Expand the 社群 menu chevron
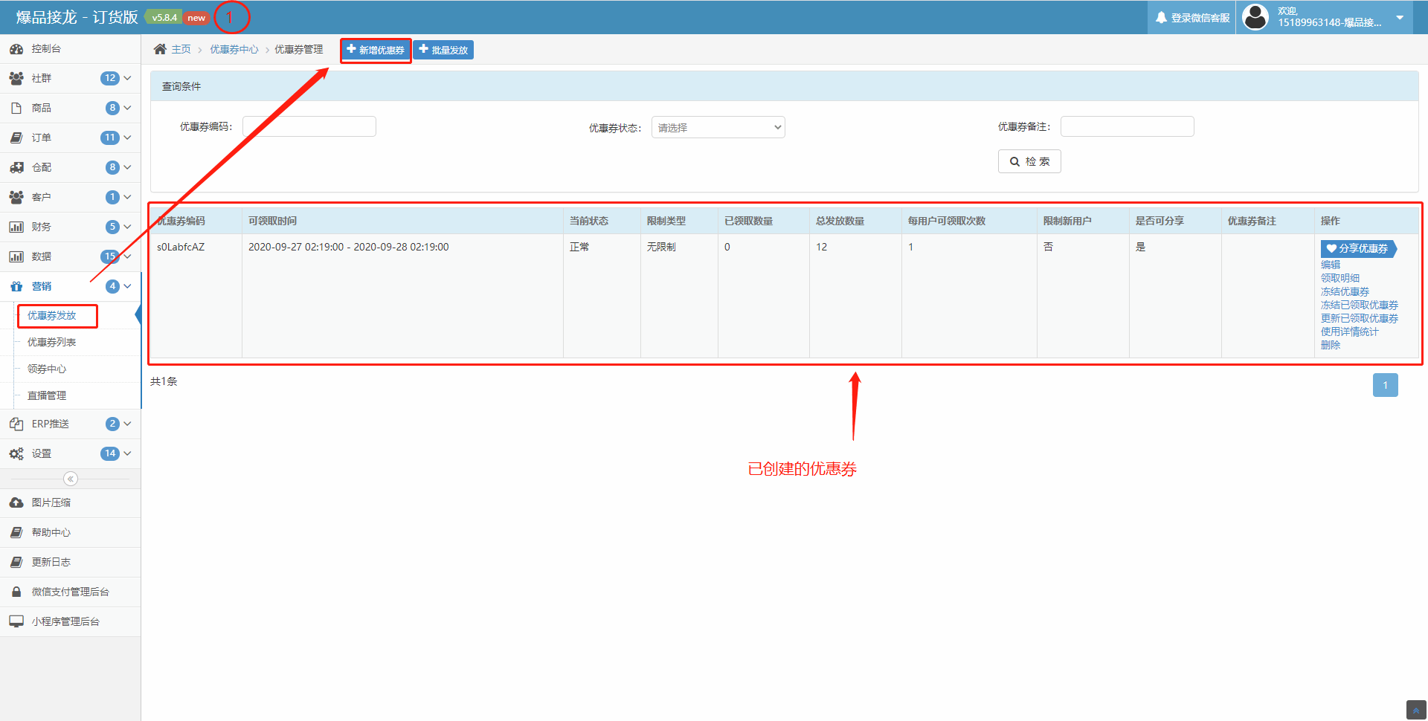 [127, 79]
